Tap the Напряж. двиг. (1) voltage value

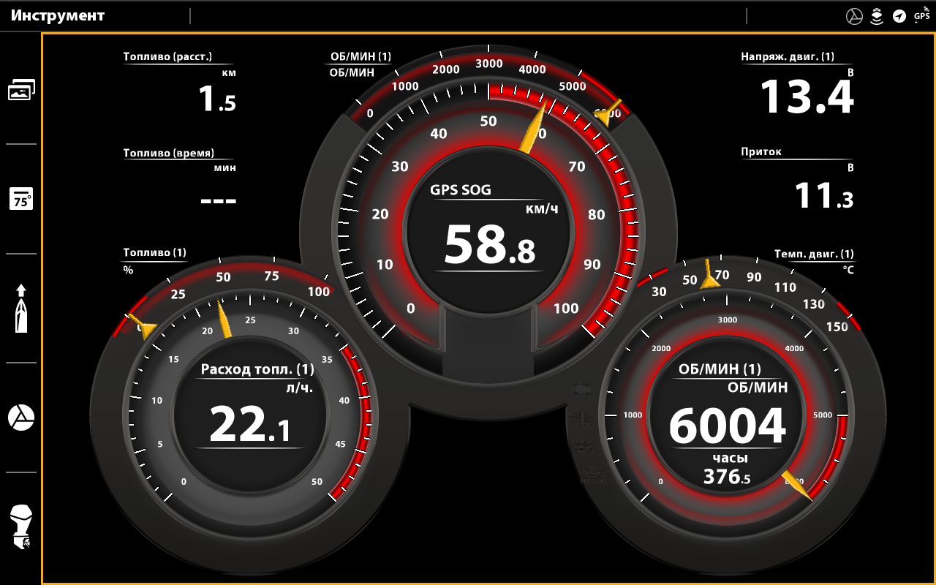click(x=807, y=97)
